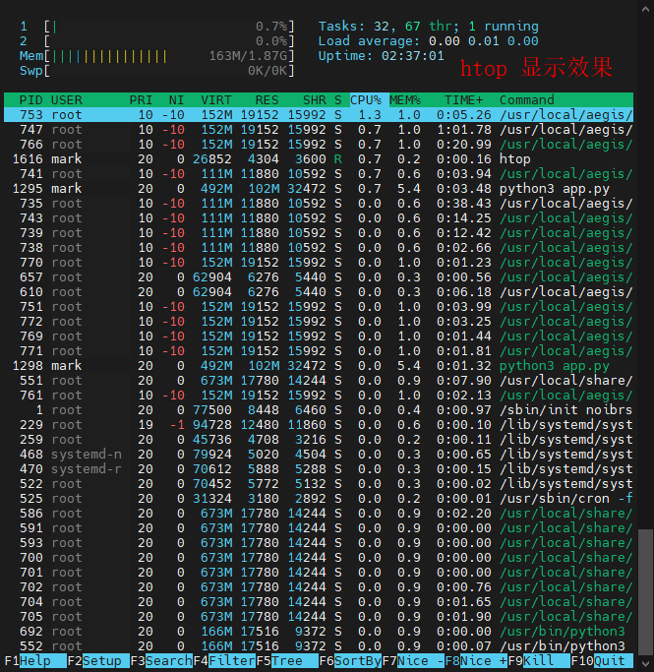The image size is (654, 672).
Task: Click the NI column header
Action: point(176,99)
